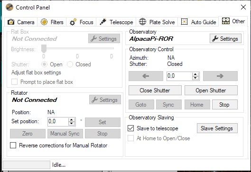Open Flat Box Settings

tap(104, 38)
